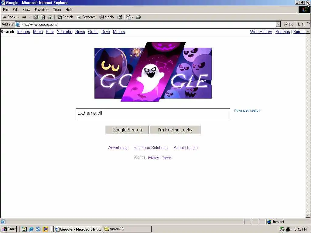Click the Forward arrow toolbar button
This screenshot has height=233, width=311.
[24, 17]
